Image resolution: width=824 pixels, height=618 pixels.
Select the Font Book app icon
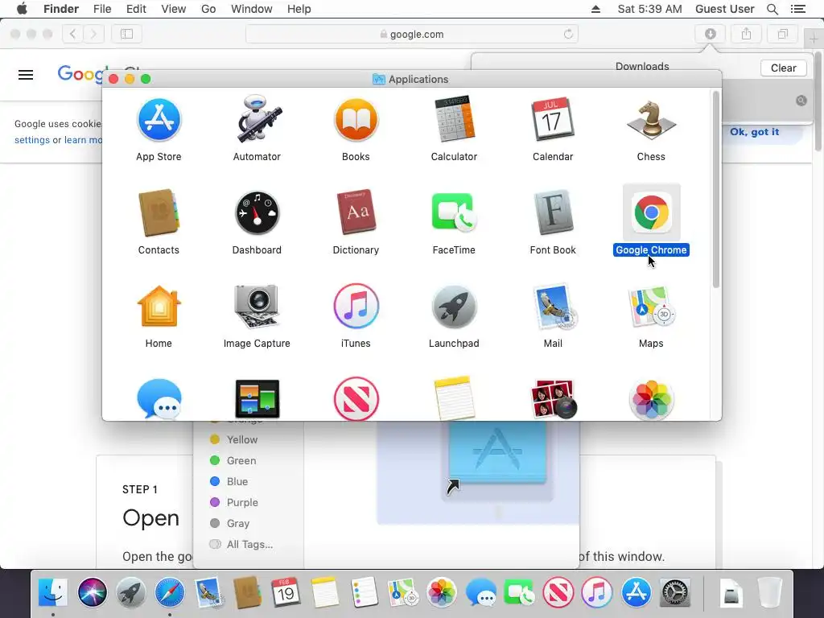tap(552, 212)
